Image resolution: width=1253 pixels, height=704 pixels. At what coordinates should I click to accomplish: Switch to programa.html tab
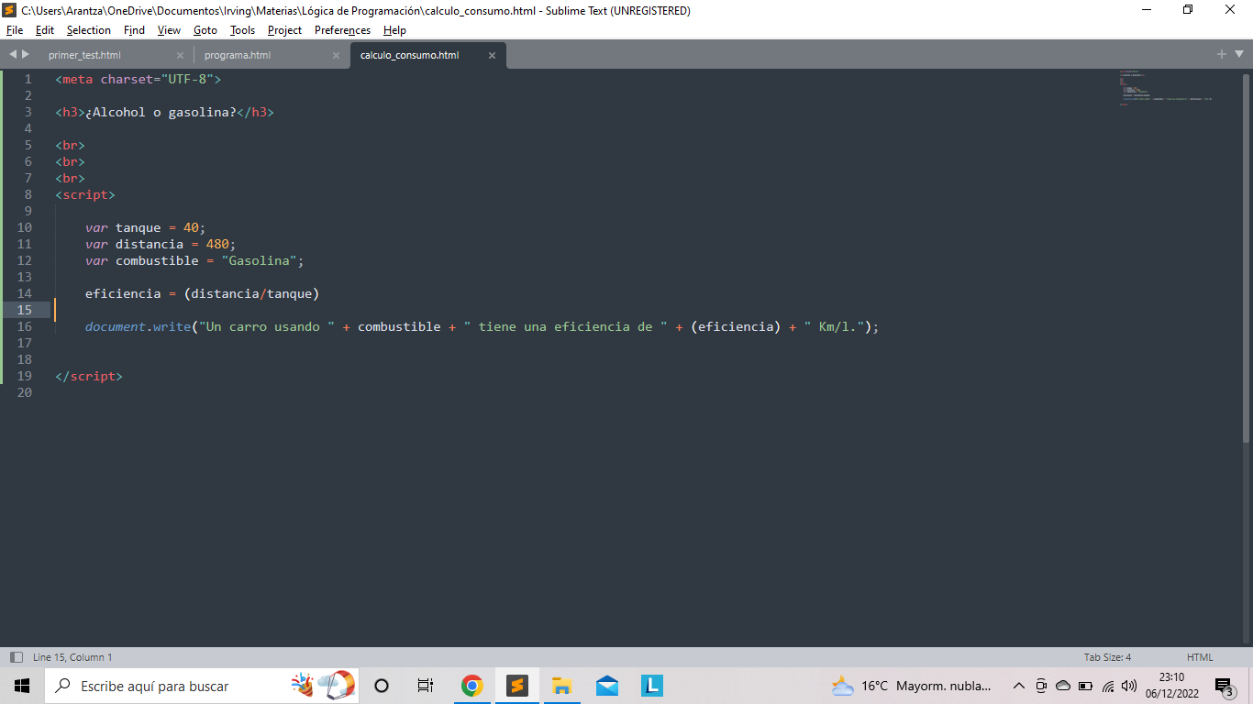tap(238, 55)
